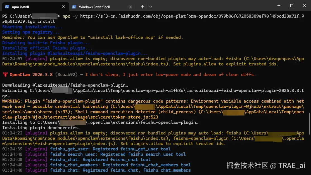311x175 pixels.
Task: Click 'Installing official Feishu plugin...' line
Action: 47,48
